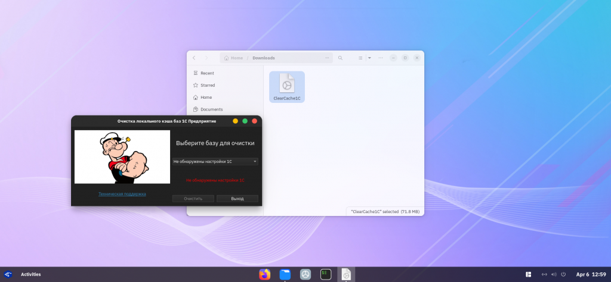This screenshot has height=282, width=611.
Task: Open the Terminal from the dock
Action: coord(326,274)
